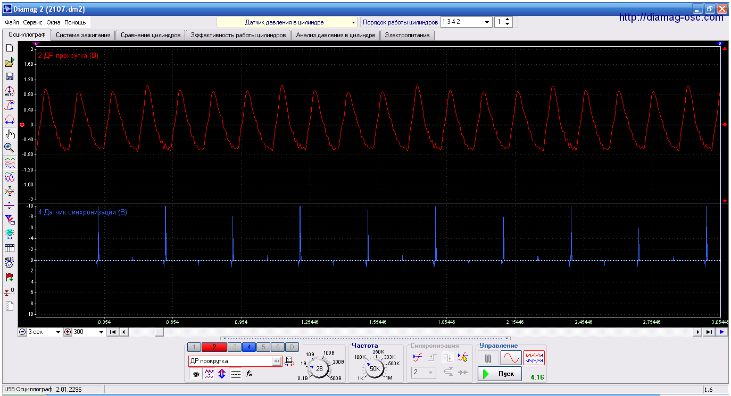Open the Помощь menu

click(75, 22)
